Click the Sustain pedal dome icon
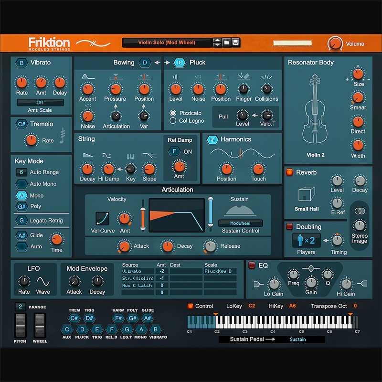 (240, 211)
